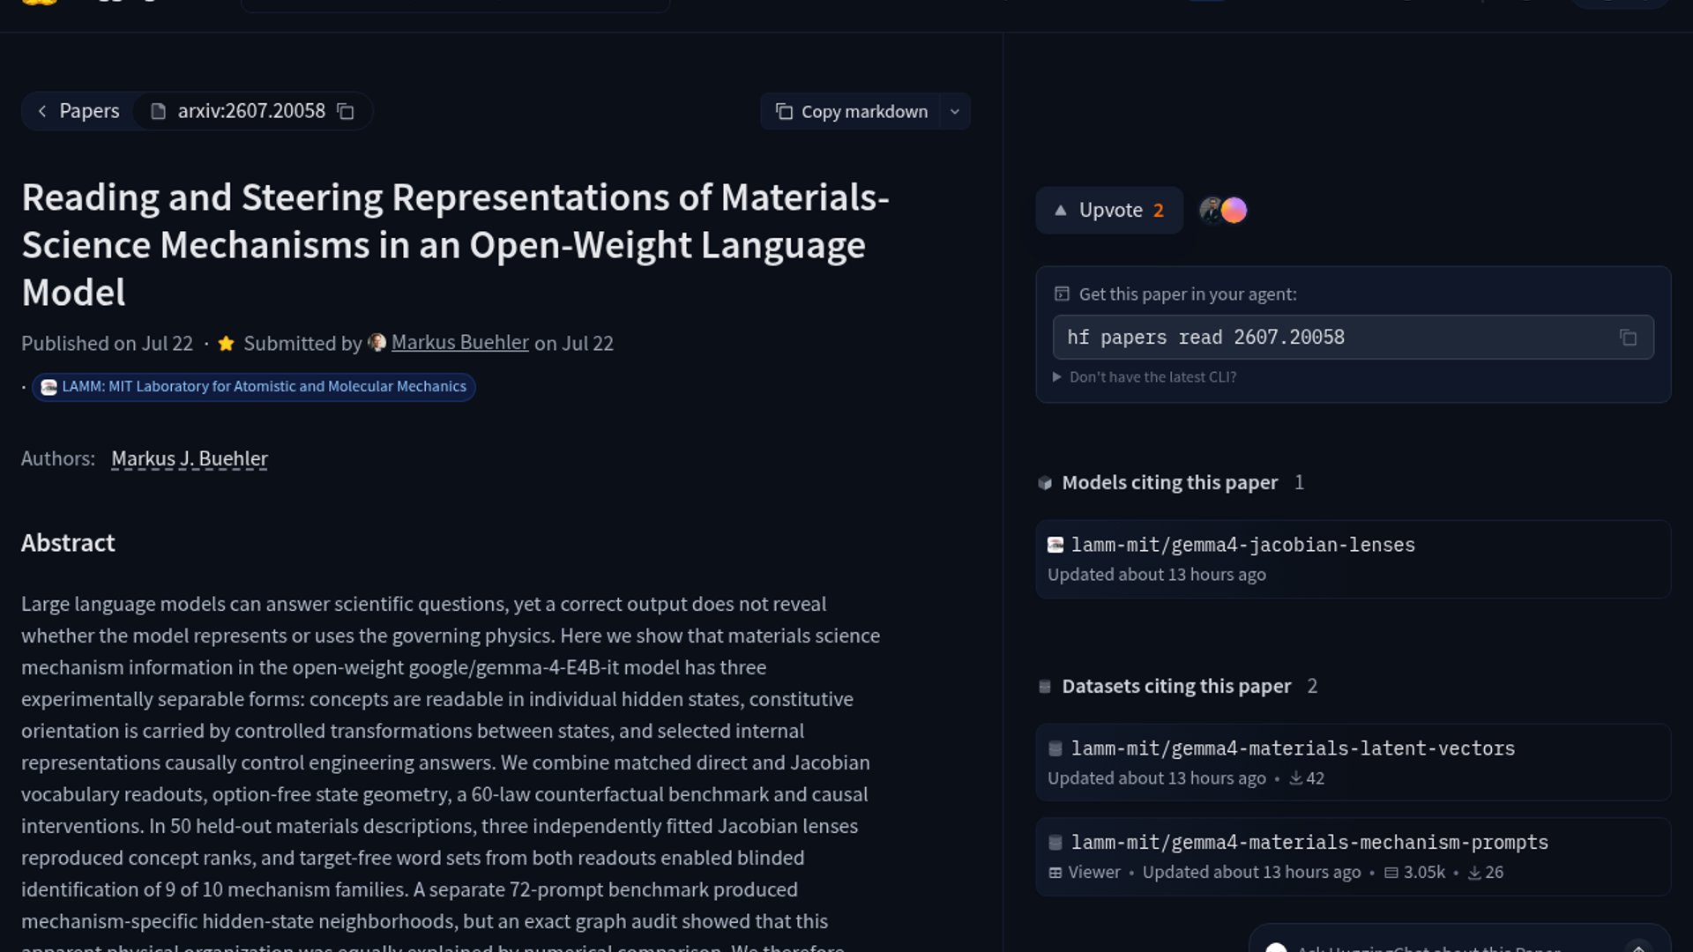
Task: Expand "Don't have the latest CLI?"
Action: 1145,377
